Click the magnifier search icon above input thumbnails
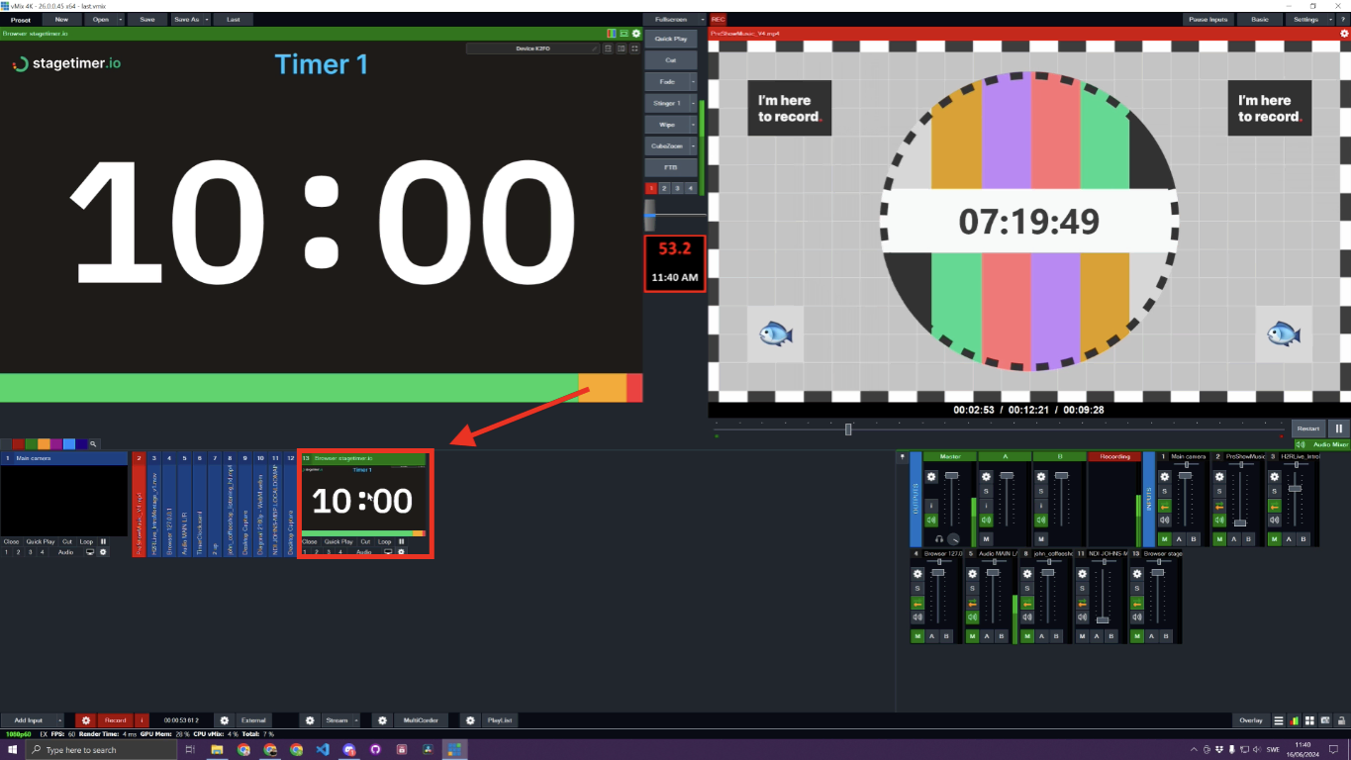The width and height of the screenshot is (1351, 760). (x=94, y=443)
